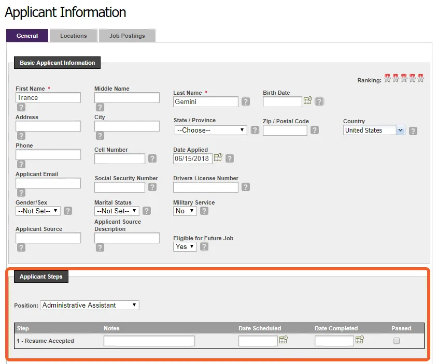437x364 pixels.
Task: Click the help icon beside Country
Action: coord(413,131)
